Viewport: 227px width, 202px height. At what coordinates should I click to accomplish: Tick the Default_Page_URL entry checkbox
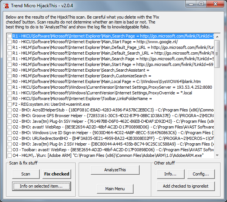coord(10,47)
